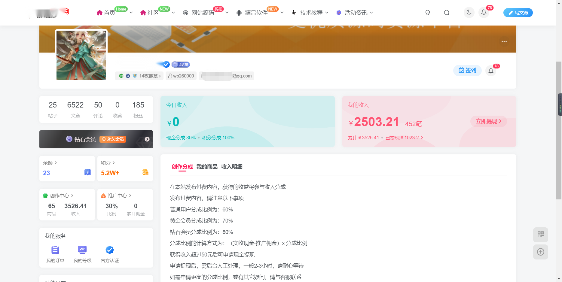Open the QR code icon on the right edge

pos(540,235)
